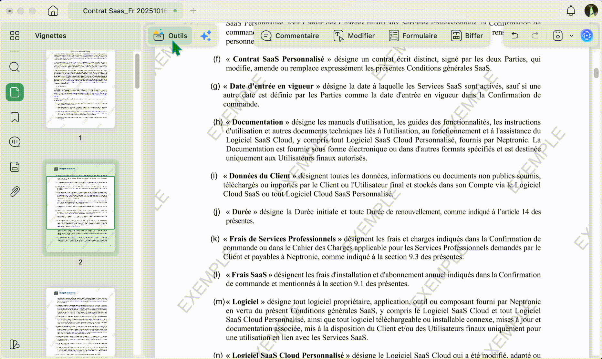The image size is (602, 359).
Task: Open the Home screen icon
Action: click(x=53, y=11)
